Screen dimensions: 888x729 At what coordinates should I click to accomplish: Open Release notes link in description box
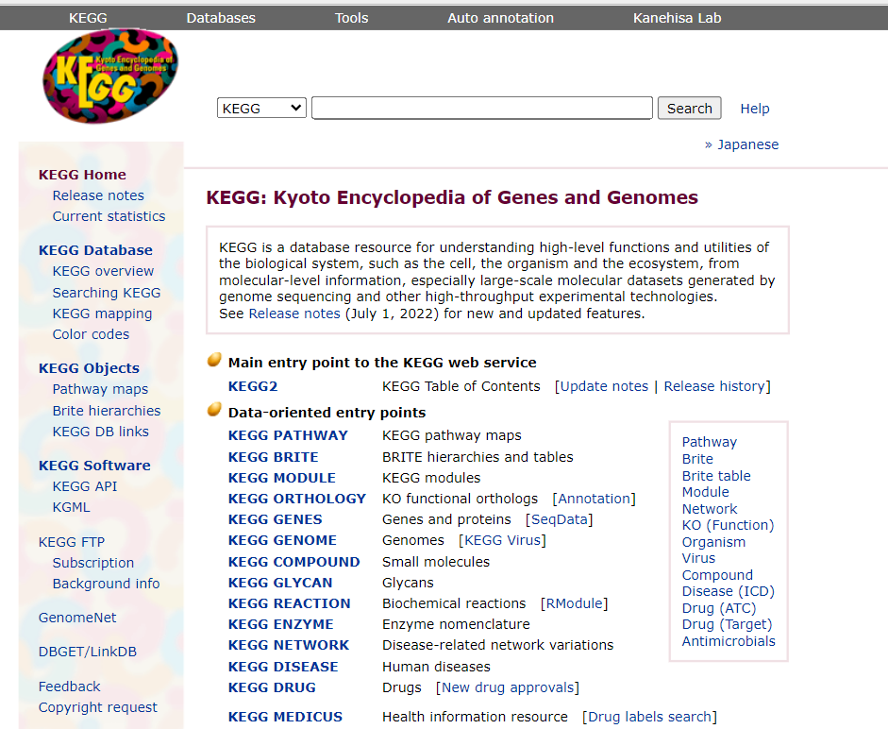(293, 314)
